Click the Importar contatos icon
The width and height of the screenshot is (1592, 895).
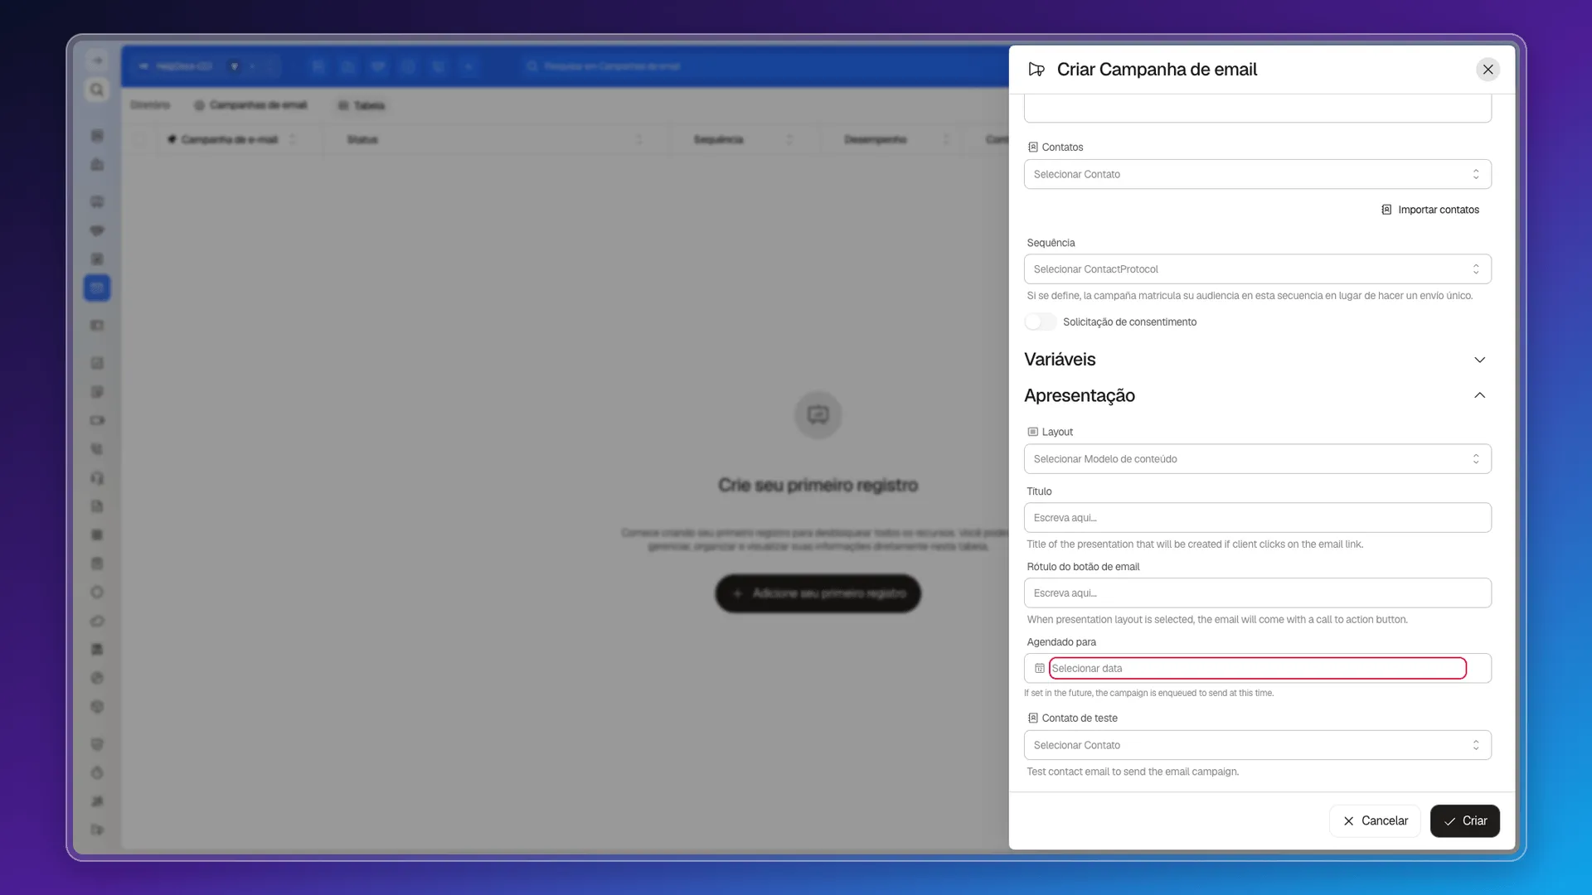[1386, 210]
